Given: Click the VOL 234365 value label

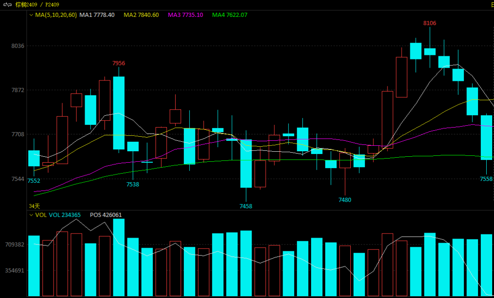Looking at the screenshot, I should pyautogui.click(x=64, y=215).
